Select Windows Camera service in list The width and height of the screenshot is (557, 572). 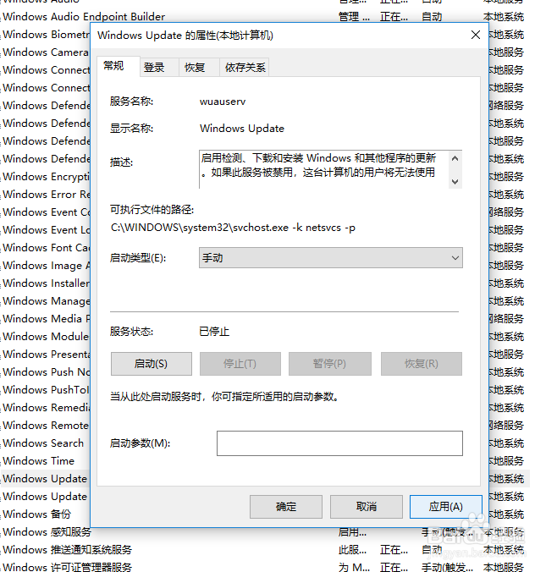(46, 52)
